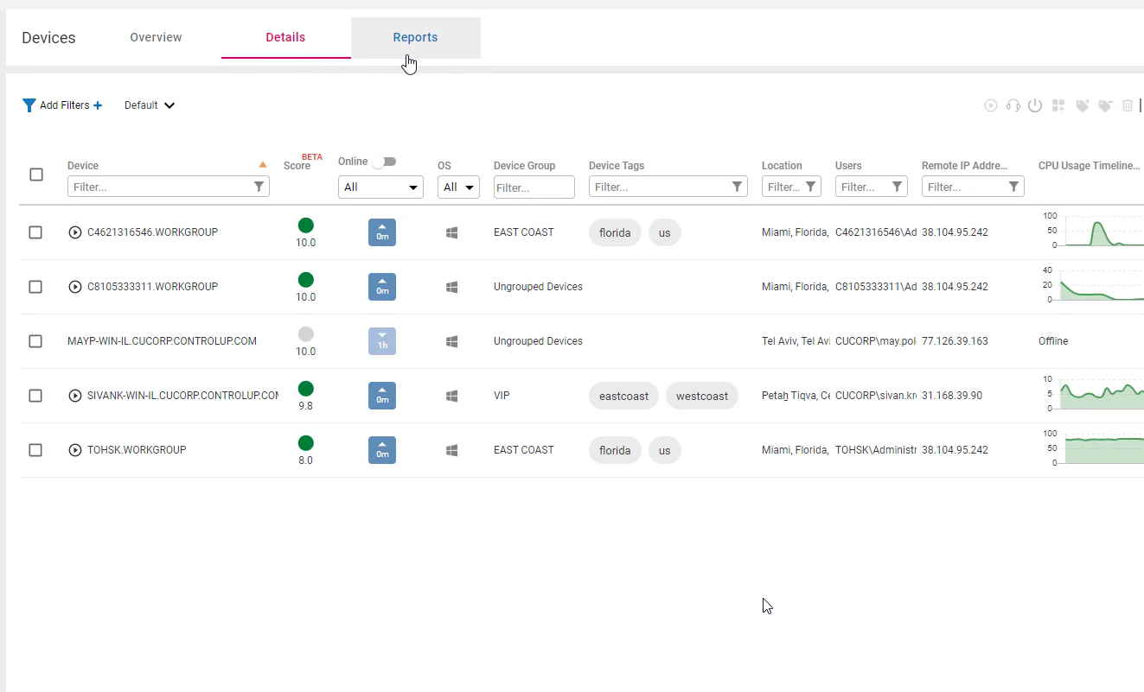Image resolution: width=1144 pixels, height=692 pixels.
Task: Click the play icon beside C4621316546.WORKGROUP
Action: [x=75, y=232]
